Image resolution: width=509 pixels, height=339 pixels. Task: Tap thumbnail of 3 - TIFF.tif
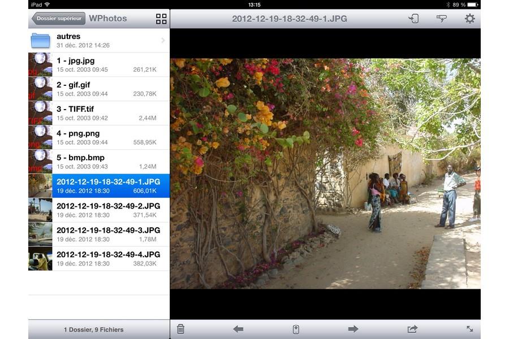[x=40, y=113]
